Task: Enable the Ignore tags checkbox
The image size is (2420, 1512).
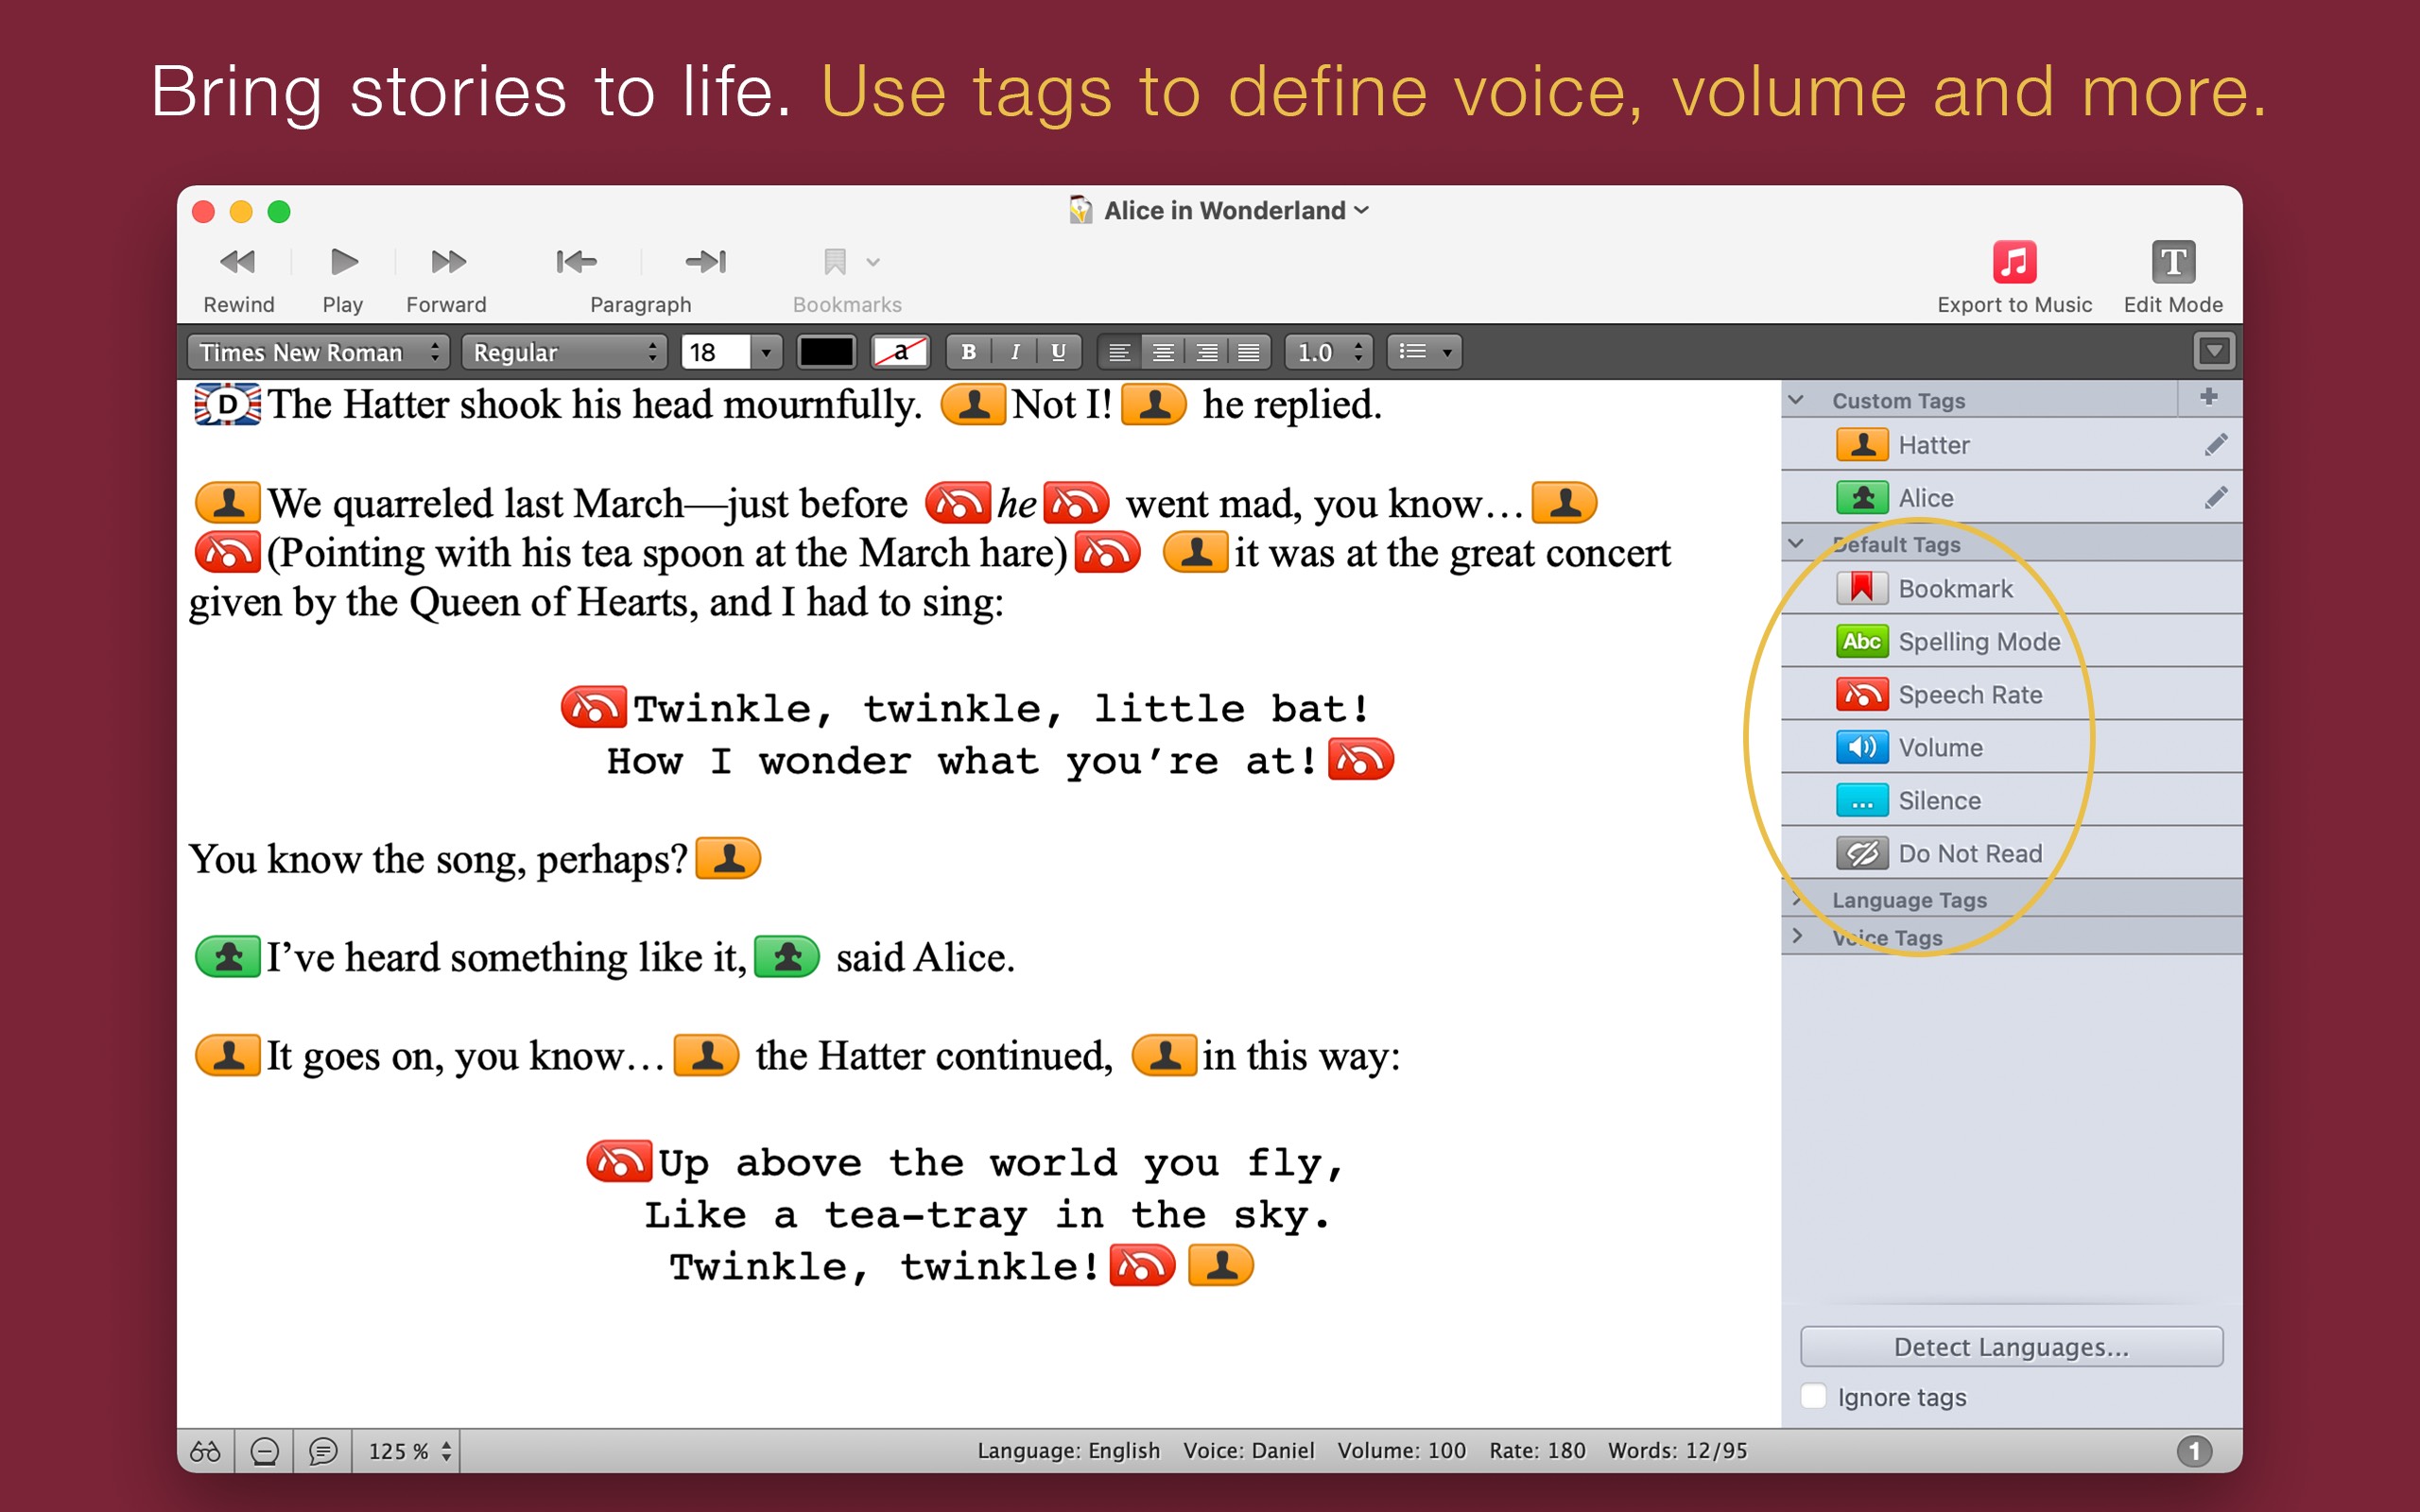Action: (x=1813, y=1396)
